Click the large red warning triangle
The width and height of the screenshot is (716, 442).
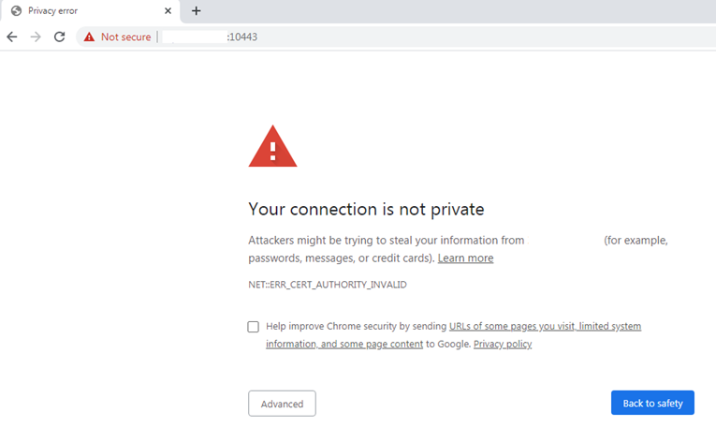click(x=272, y=148)
